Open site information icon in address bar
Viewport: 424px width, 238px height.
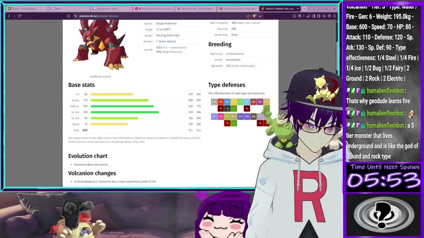pos(76,16)
